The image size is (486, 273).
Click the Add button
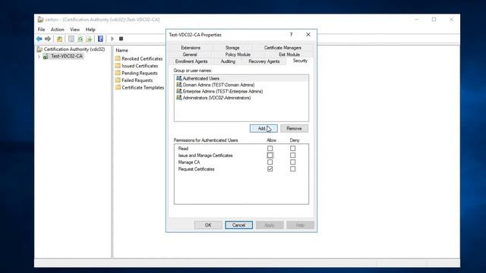click(264, 128)
